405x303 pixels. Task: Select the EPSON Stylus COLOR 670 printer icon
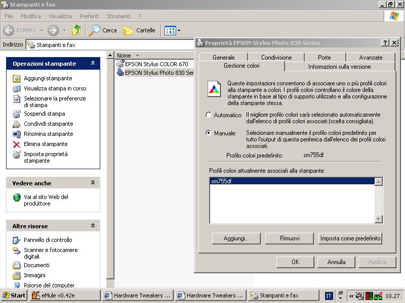point(120,64)
